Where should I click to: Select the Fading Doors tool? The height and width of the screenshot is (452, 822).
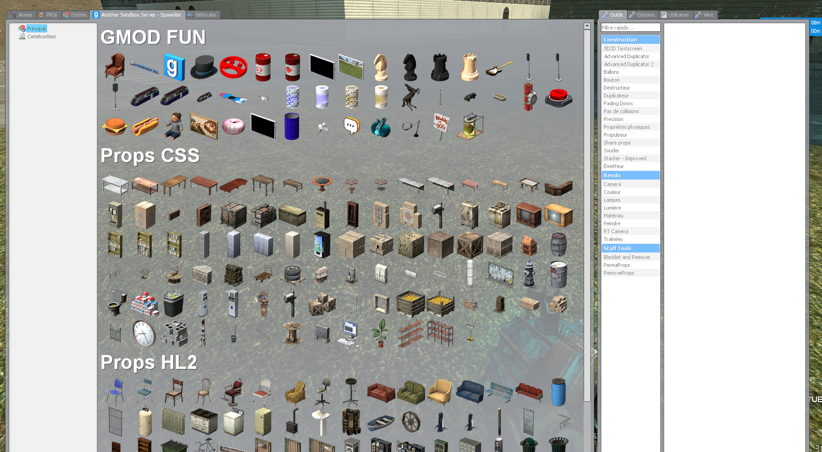pos(618,103)
